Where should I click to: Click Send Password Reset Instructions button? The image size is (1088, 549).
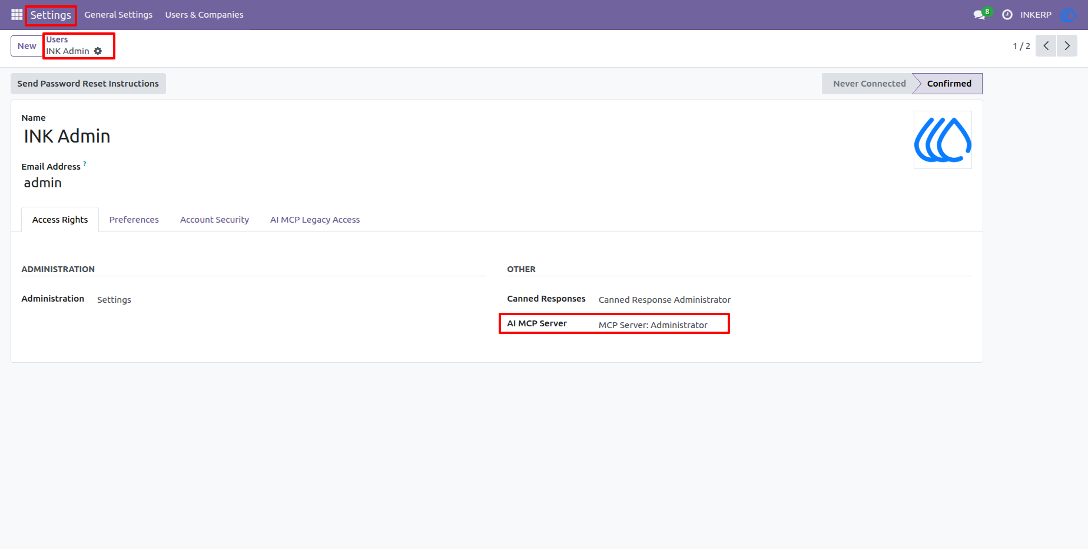point(88,84)
